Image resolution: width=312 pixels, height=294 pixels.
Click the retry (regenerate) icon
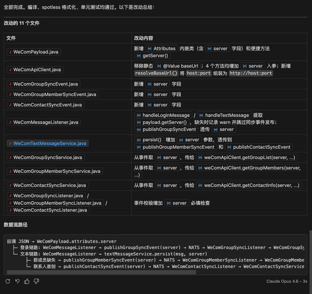[8, 281]
